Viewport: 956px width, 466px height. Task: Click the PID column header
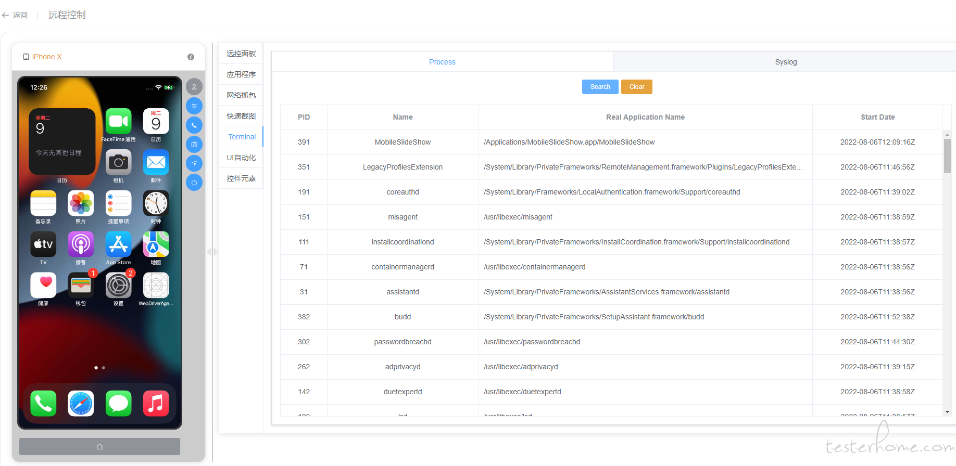coord(304,117)
